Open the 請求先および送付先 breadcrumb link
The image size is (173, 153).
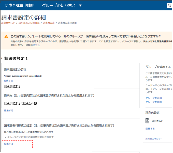(x=29, y=23)
